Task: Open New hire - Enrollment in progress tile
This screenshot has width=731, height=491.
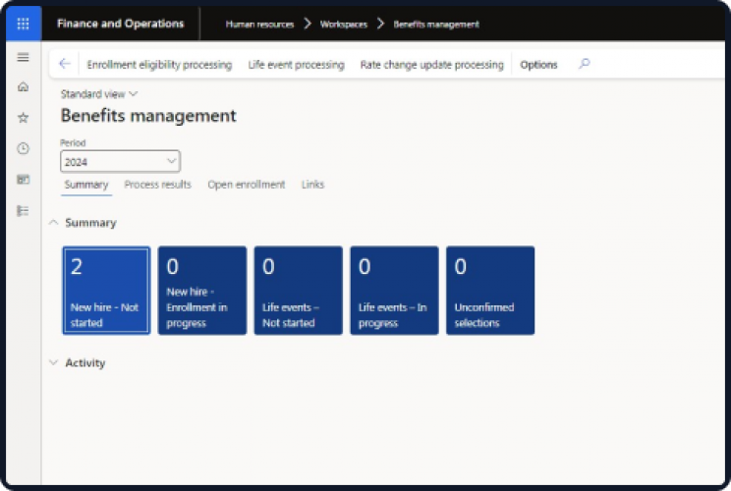Action: coord(202,291)
